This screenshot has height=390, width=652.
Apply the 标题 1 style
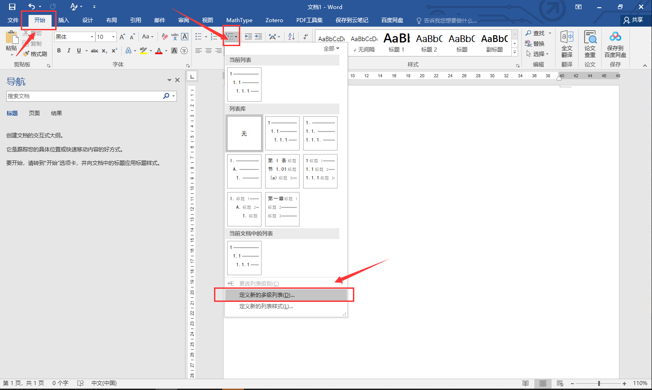[x=397, y=42]
